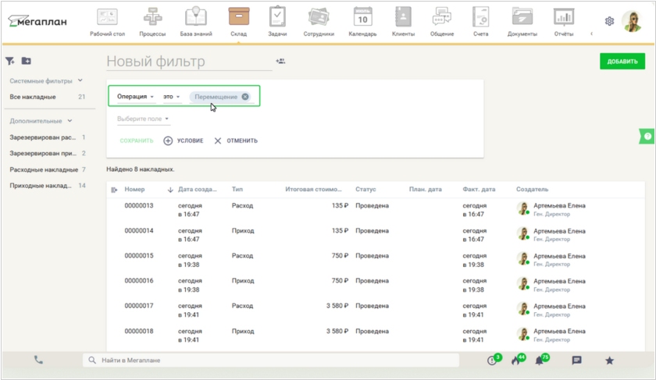Open the Календарь calendar icon
The height and width of the screenshot is (380, 656).
point(362,17)
